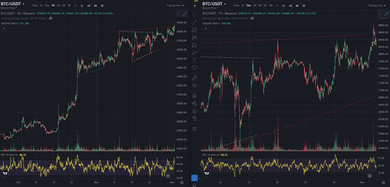The height and width of the screenshot is (187, 390).
Task: Open indicators on the right 15m chart
Action: 284,5
